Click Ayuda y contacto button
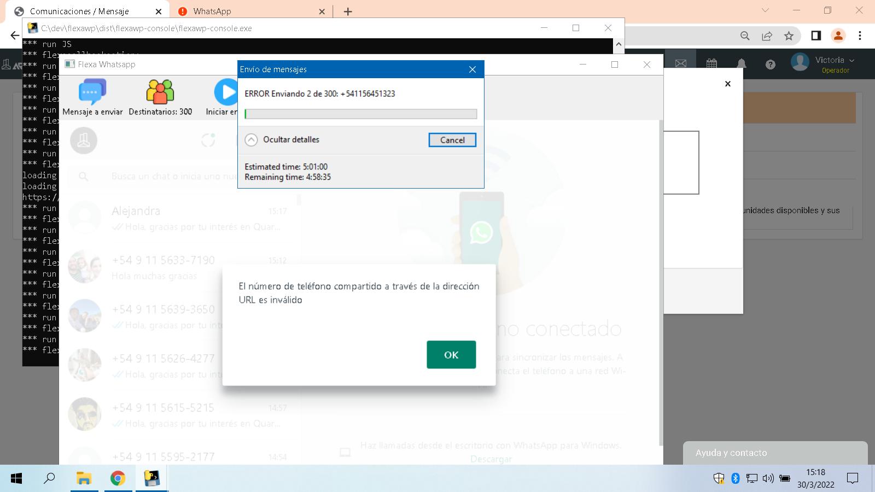The image size is (875, 492). (x=775, y=453)
